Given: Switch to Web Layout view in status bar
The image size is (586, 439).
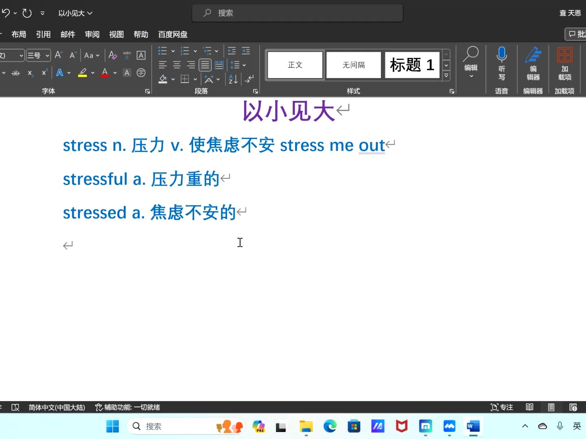Looking at the screenshot, I should tap(573, 407).
